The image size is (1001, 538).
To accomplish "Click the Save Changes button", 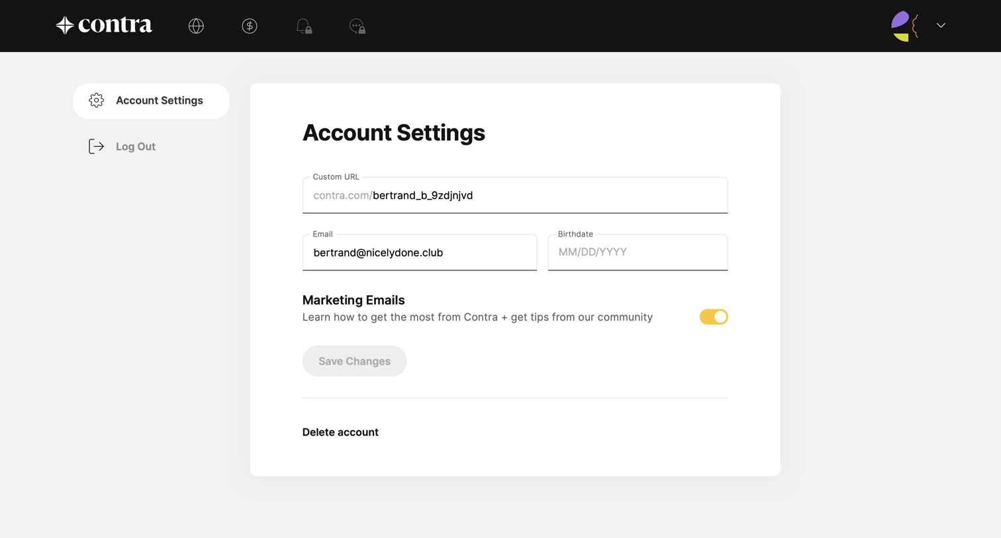I will pyautogui.click(x=354, y=361).
